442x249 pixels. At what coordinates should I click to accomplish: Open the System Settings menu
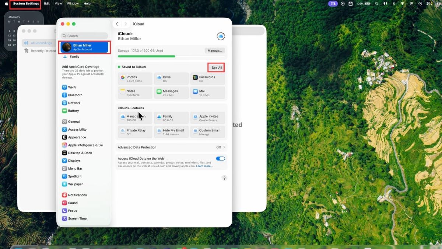pos(26,4)
